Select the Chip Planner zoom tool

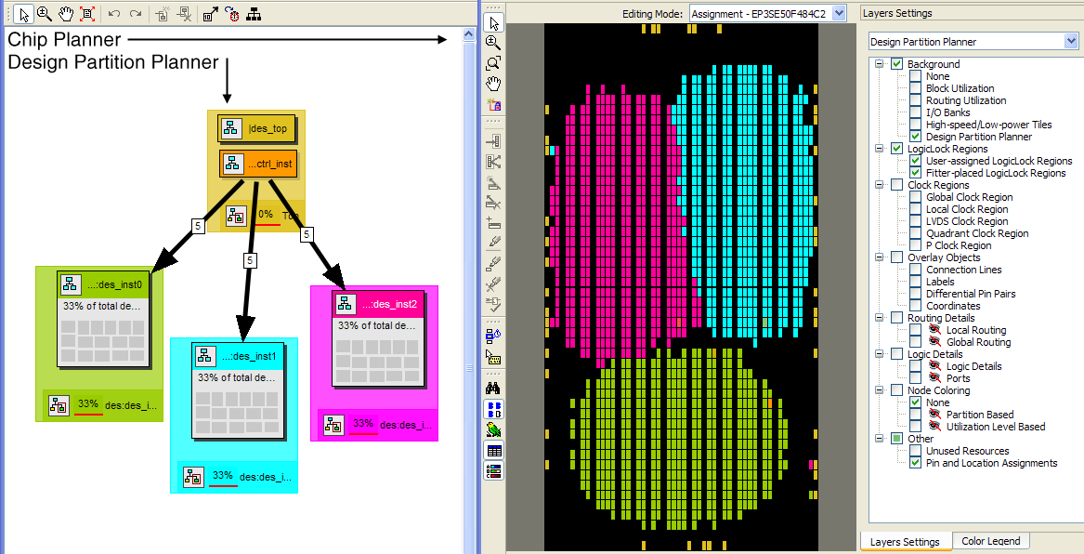tap(493, 42)
